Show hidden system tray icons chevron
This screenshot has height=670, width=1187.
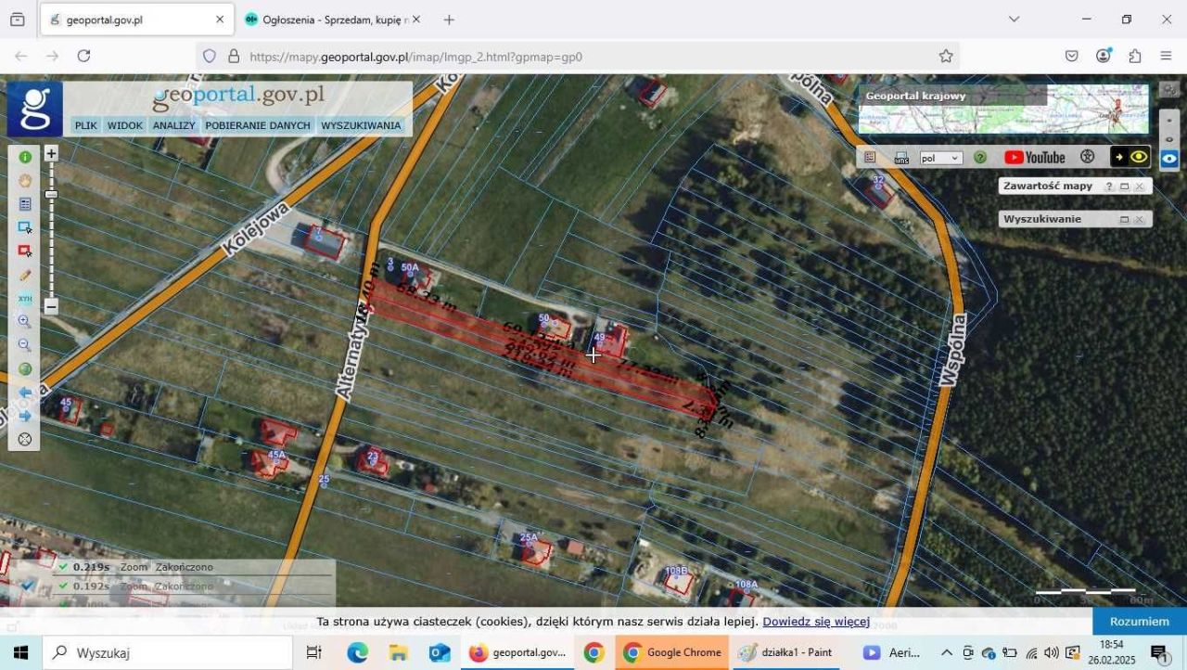(946, 652)
